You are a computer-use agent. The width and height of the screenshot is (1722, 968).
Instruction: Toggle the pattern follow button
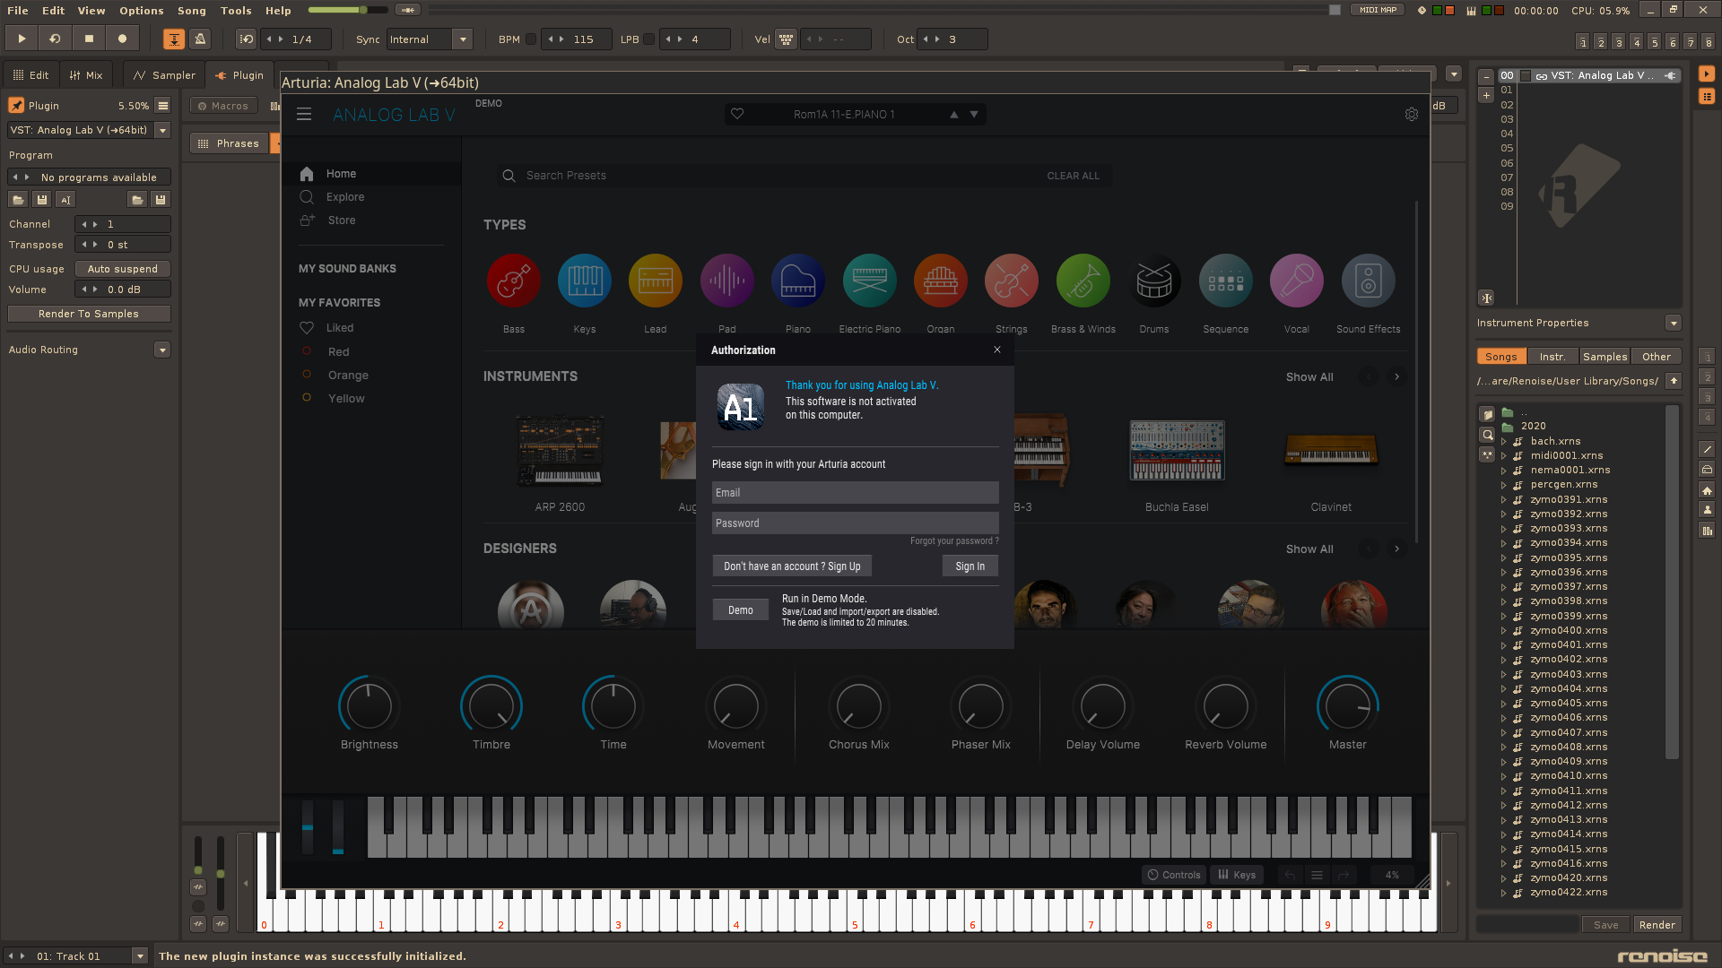click(174, 39)
